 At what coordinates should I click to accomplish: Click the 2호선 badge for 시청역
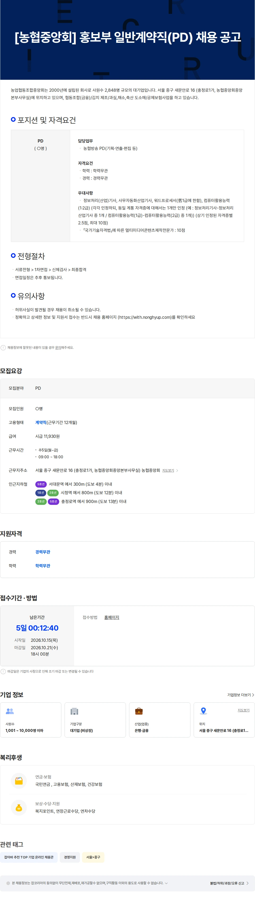pos(53,493)
